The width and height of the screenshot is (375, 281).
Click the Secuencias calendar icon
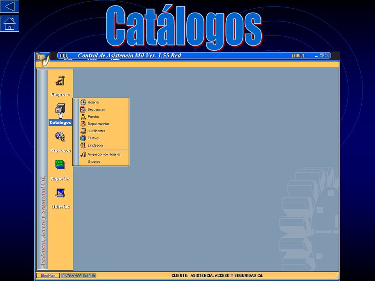83,109
